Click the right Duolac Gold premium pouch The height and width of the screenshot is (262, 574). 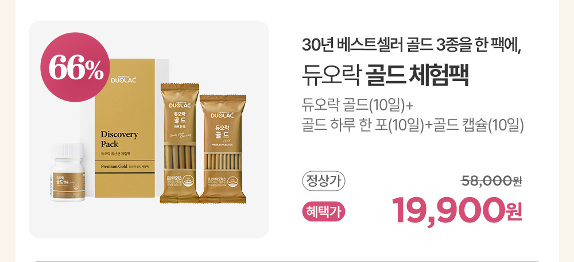pyautogui.click(x=223, y=149)
